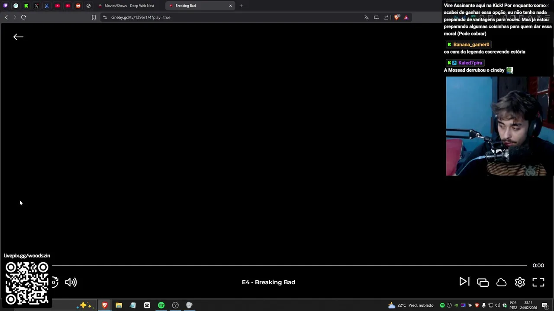The height and width of the screenshot is (311, 554).
Task: Navigate back in the browser
Action: (x=6, y=17)
